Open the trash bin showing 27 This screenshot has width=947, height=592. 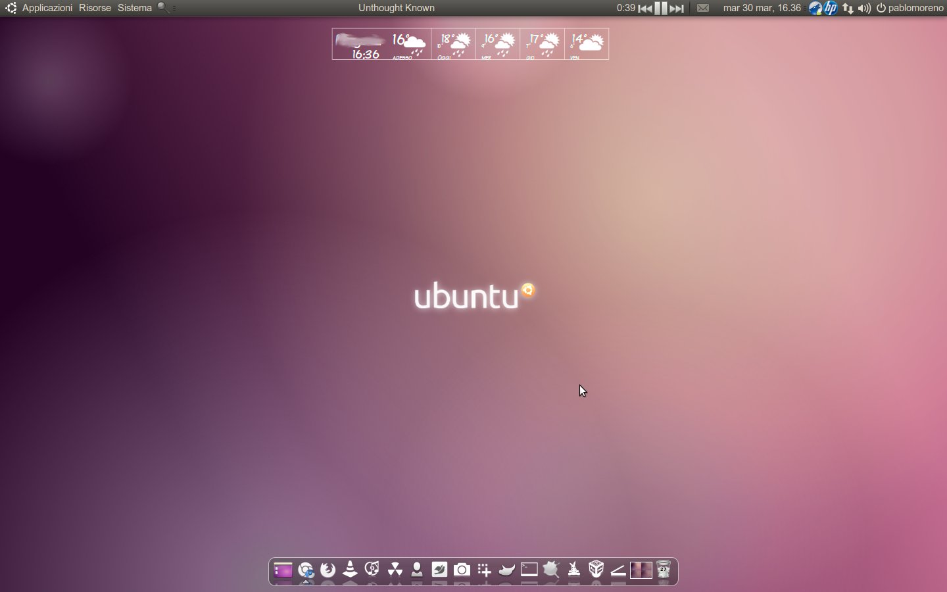click(664, 570)
